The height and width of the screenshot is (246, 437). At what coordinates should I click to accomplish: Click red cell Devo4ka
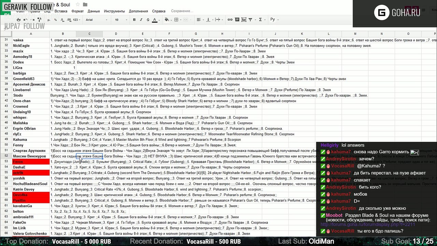(31, 195)
